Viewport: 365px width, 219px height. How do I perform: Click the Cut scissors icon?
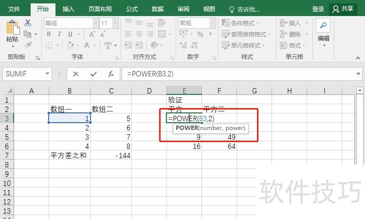[x=28, y=23]
